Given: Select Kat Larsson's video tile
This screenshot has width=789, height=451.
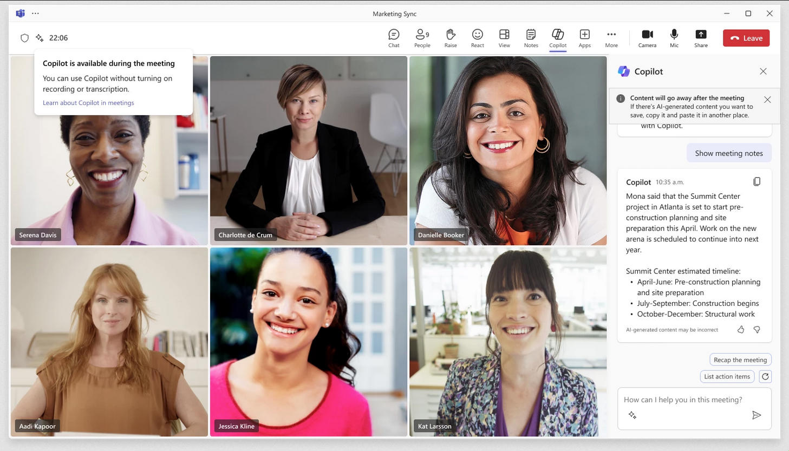Looking at the screenshot, I should [508, 342].
